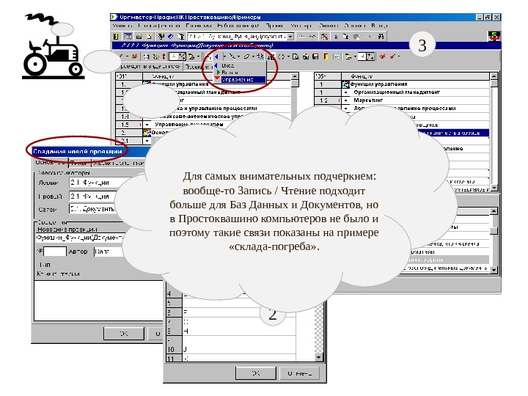Click the down arrow of the lower right panel scrollbar
528x396 pixels.
494,270
